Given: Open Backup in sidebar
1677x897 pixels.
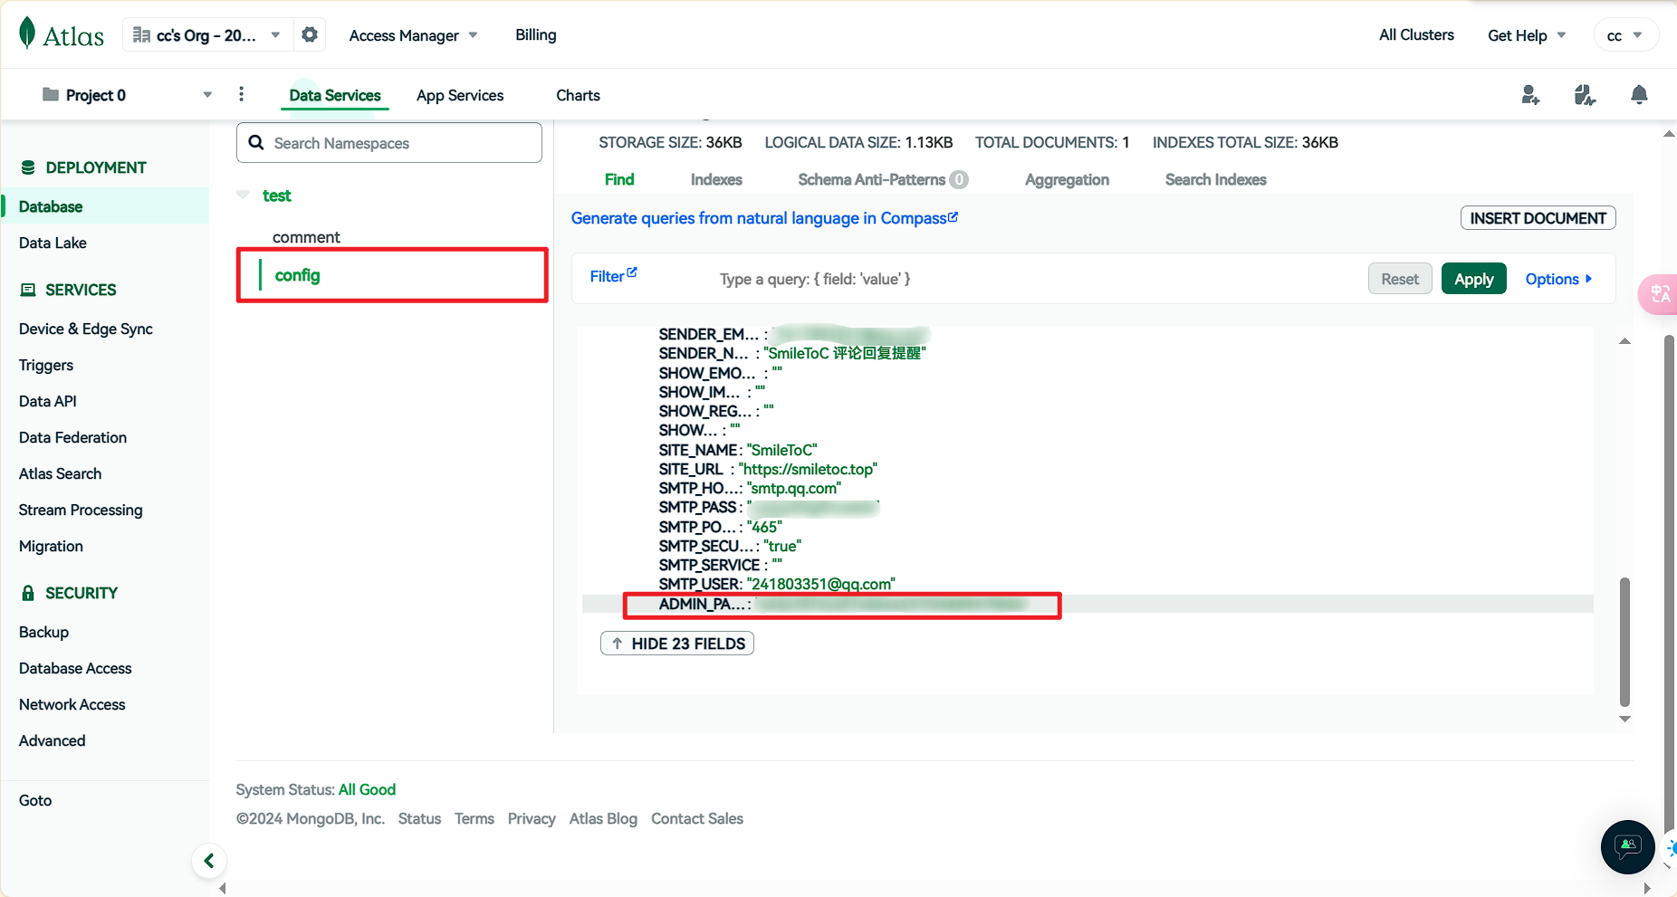Looking at the screenshot, I should [43, 632].
